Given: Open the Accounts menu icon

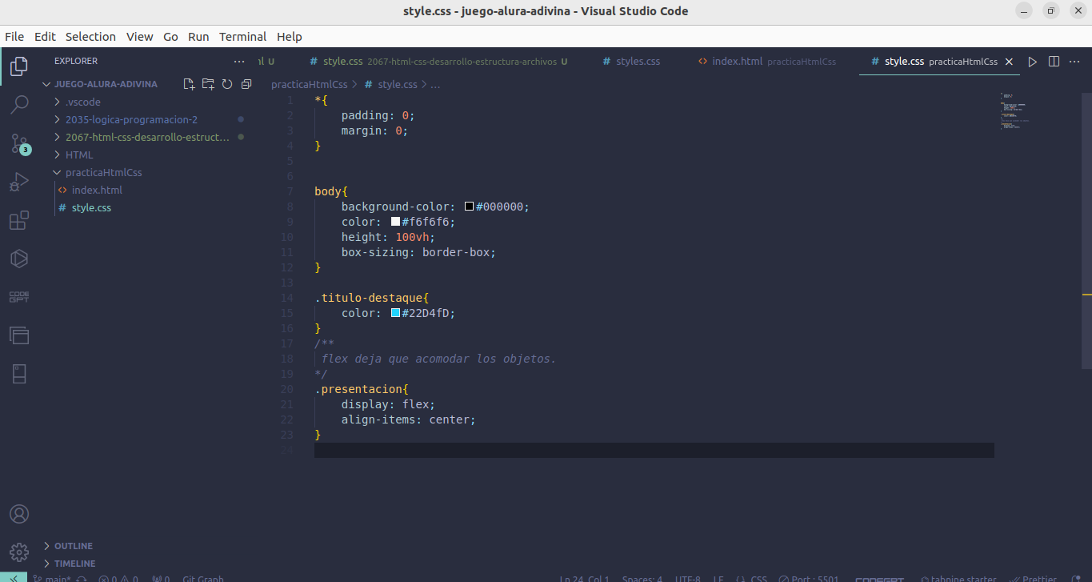Looking at the screenshot, I should [x=19, y=514].
